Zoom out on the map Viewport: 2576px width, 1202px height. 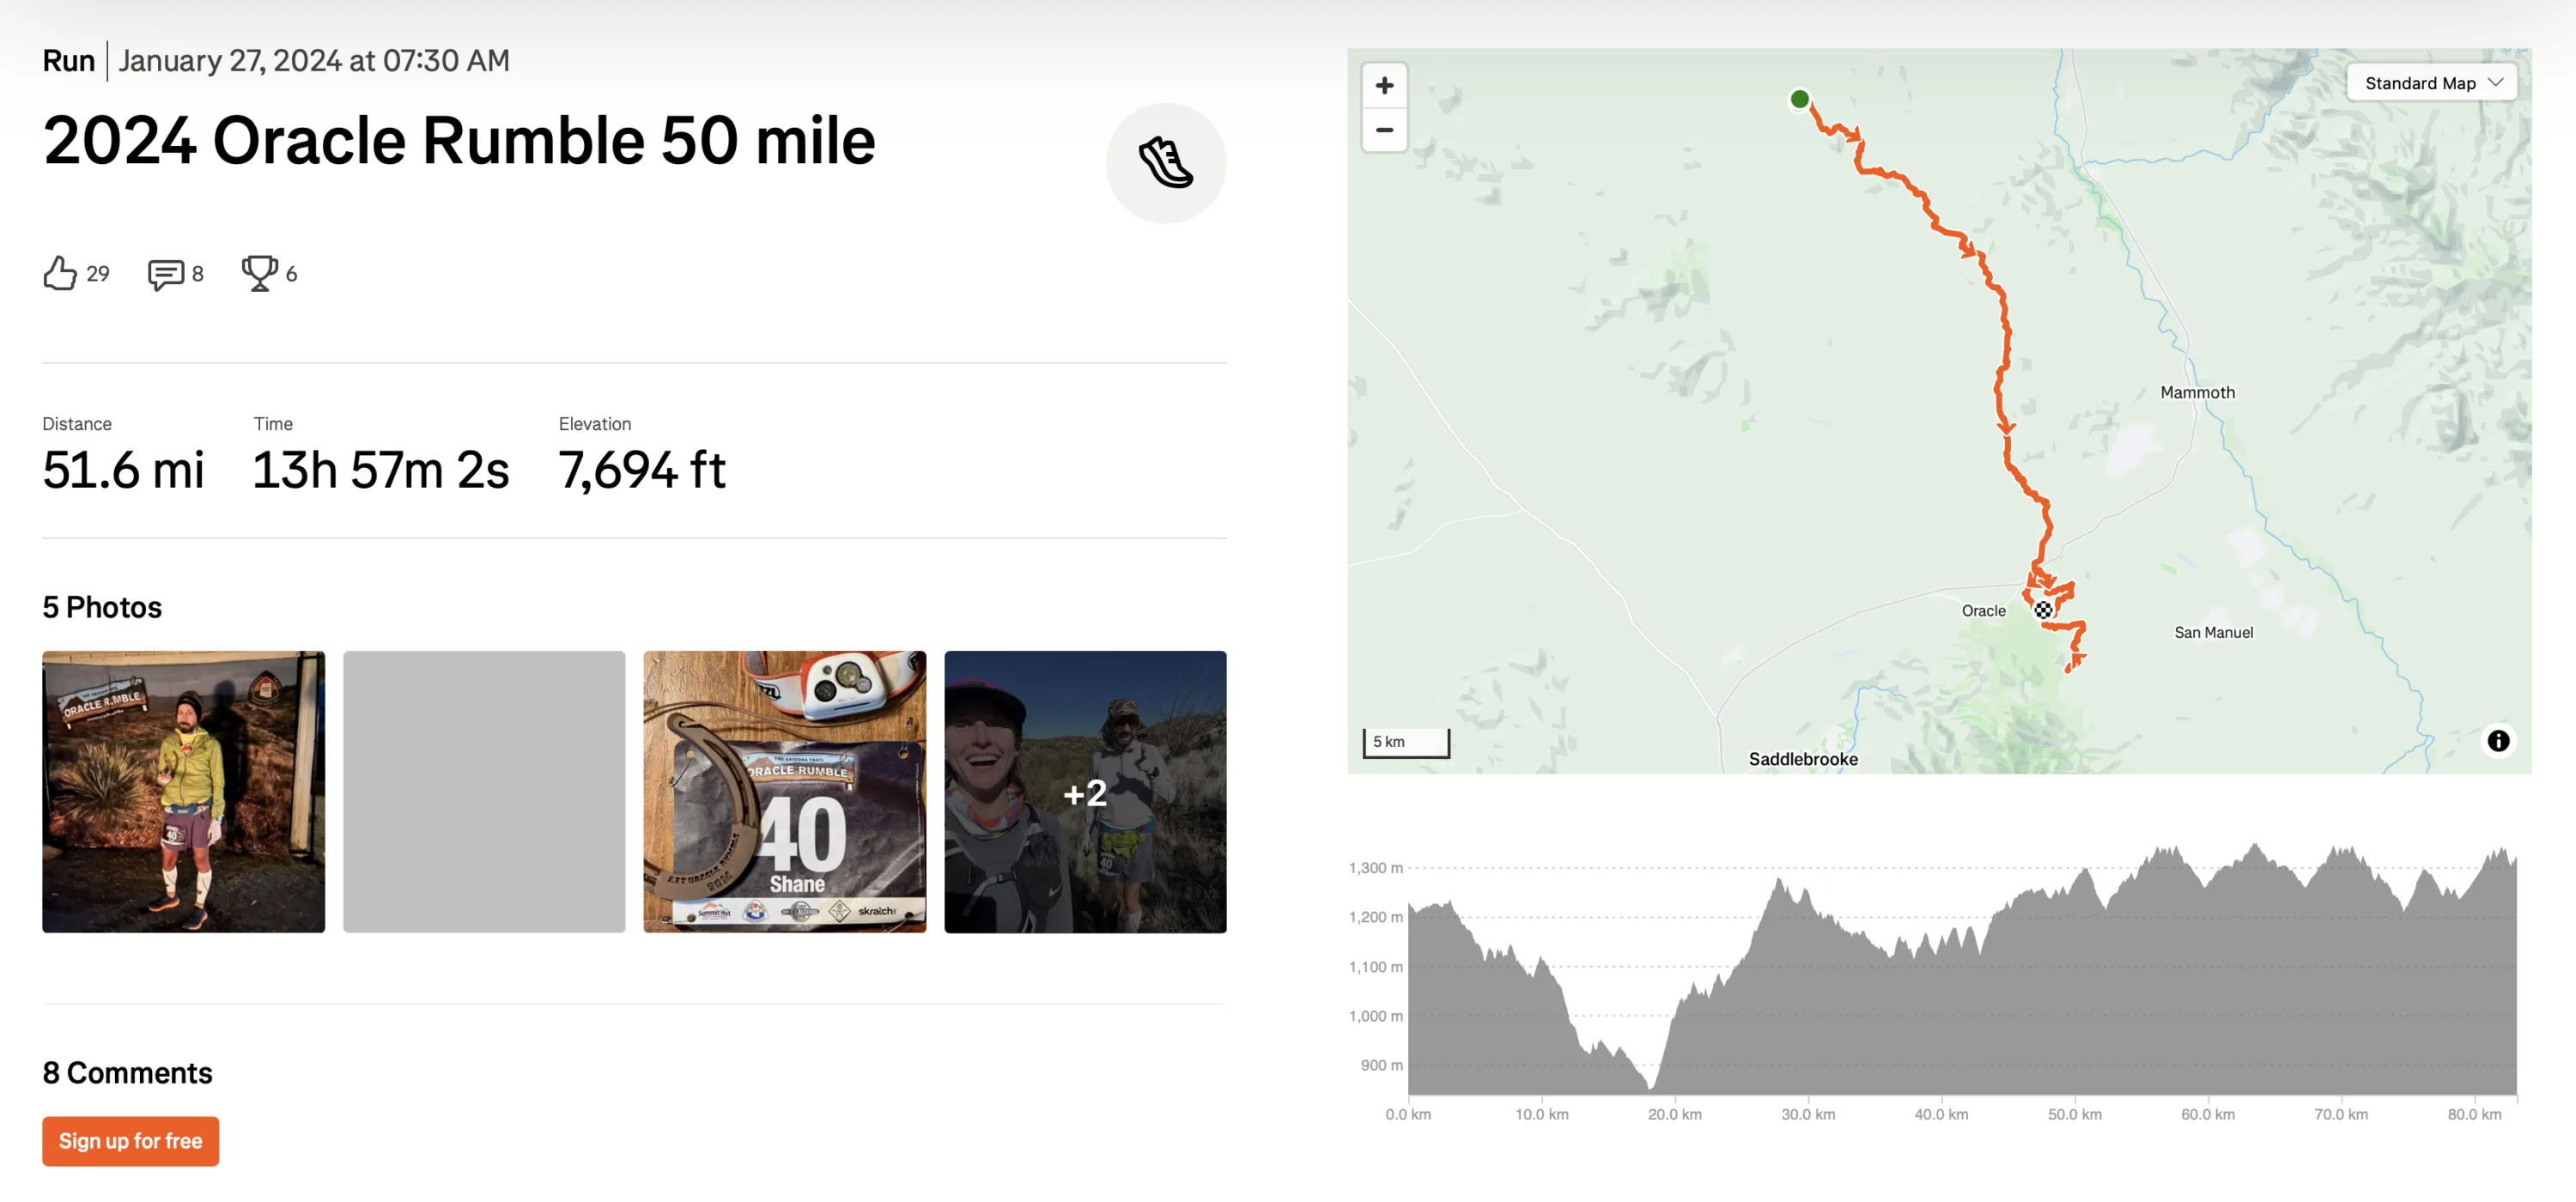click(1384, 130)
